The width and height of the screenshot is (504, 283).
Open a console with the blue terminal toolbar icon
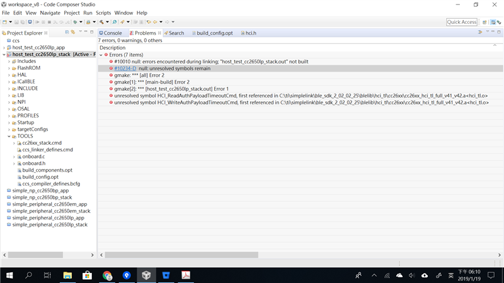[x=30, y=22]
